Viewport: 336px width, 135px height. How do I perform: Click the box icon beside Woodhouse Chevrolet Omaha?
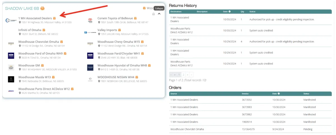tap(62, 42)
